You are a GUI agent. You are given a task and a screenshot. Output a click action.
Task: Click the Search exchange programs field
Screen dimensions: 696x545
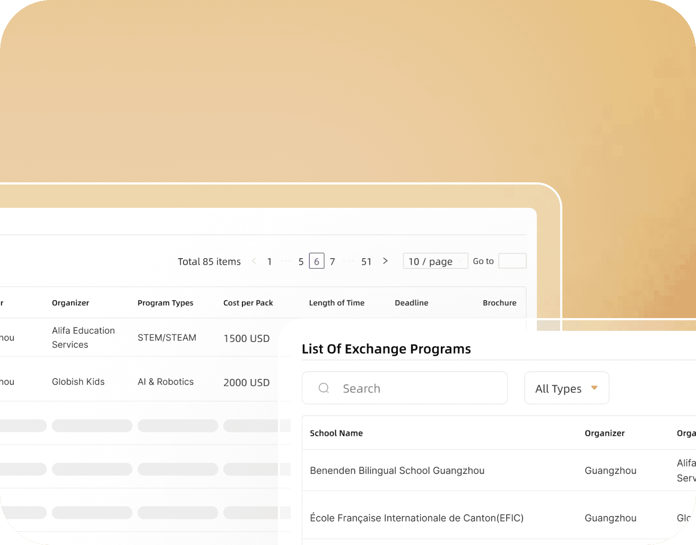tap(405, 388)
